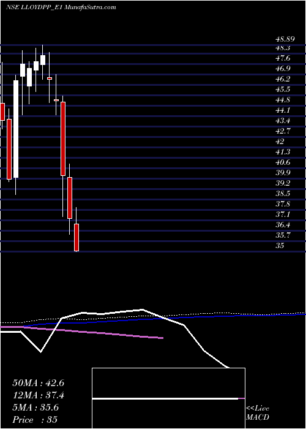Select the 42.7 price axis label
This screenshot has height=429, width=306.
tap(283, 131)
